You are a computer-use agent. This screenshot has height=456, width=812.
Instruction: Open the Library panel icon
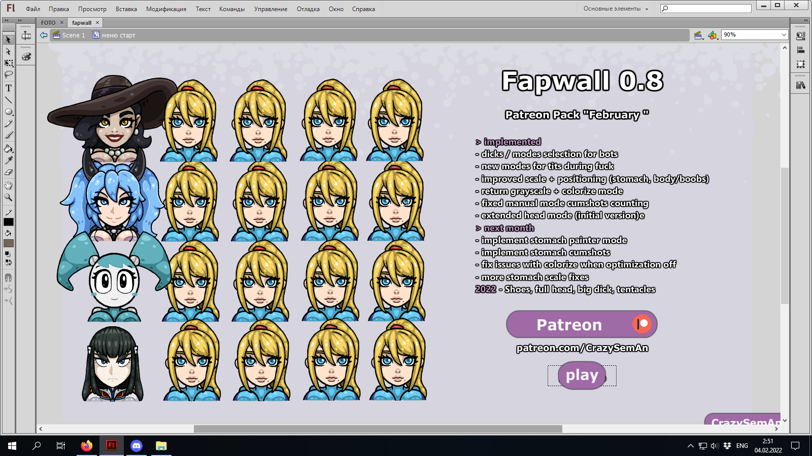coord(801,85)
